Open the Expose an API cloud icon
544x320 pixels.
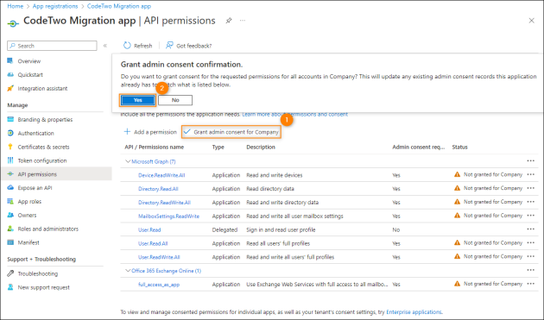(10, 187)
